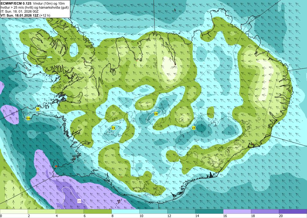Click the dark teal 14–16 m/s legend swatch
The image size is (307, 218).
(209, 212)
